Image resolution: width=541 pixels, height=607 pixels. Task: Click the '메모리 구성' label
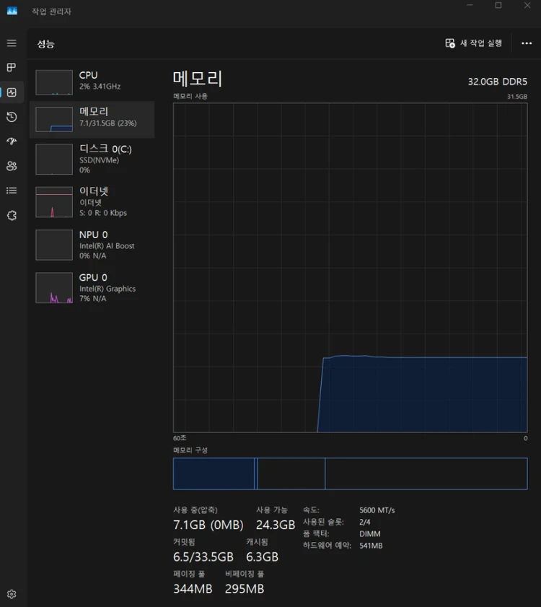190,450
